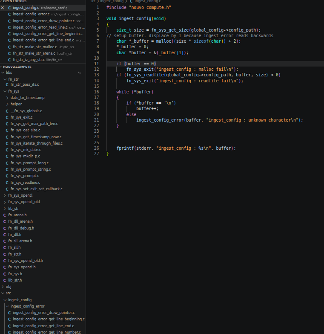Click C icon beside fn_sys_get_size.c
Image resolution: width=324 pixels, height=334 pixels.
[x=7, y=130]
